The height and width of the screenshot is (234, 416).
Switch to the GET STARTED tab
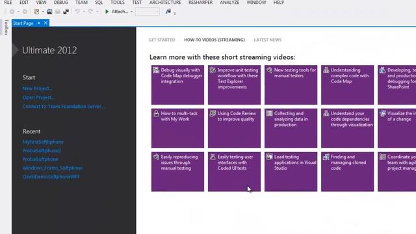[x=162, y=40]
